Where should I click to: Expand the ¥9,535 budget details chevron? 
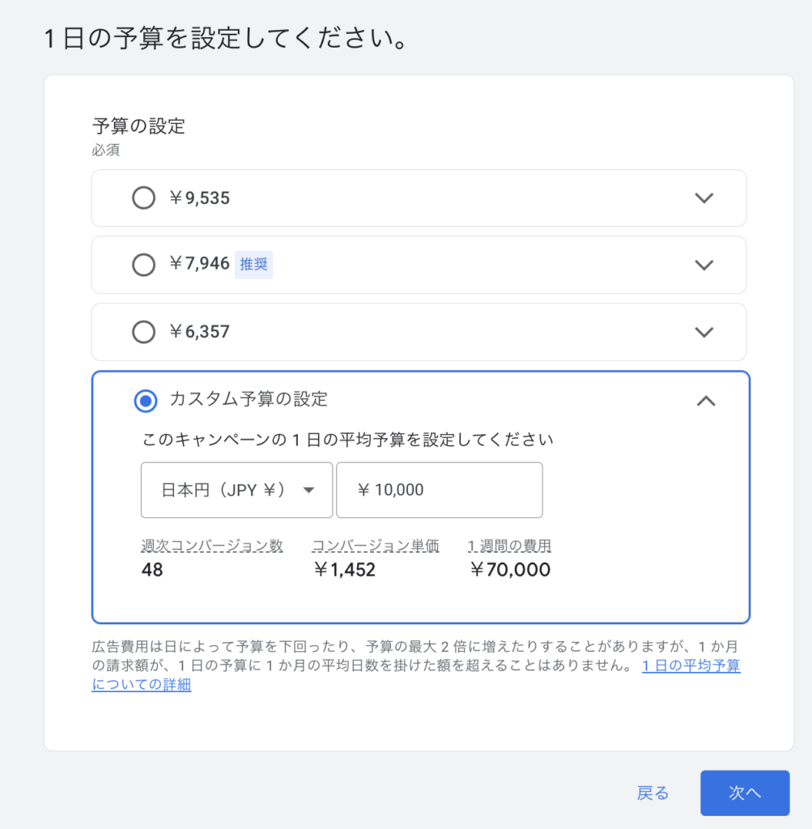point(704,198)
